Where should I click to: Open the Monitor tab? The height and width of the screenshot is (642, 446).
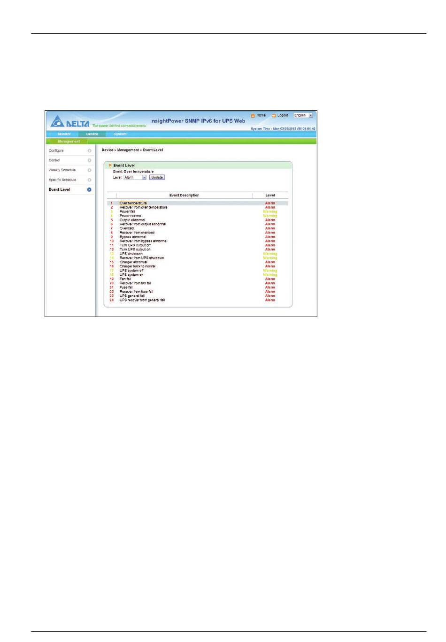[64, 134]
